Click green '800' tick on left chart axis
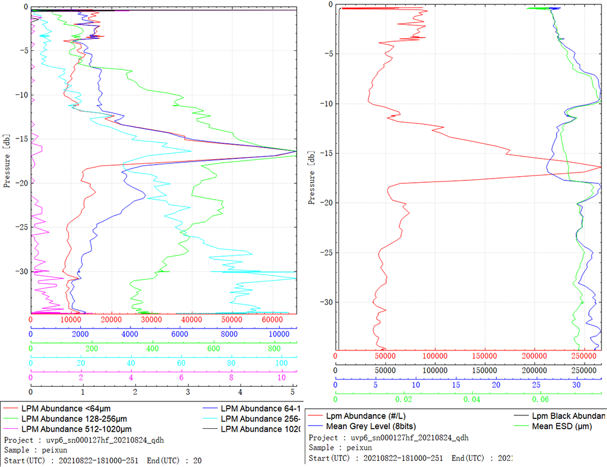 tap(274, 348)
